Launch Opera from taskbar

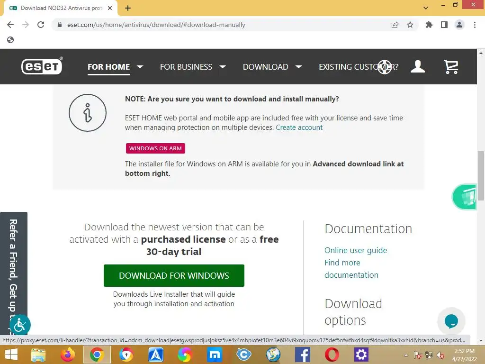[x=332, y=355]
